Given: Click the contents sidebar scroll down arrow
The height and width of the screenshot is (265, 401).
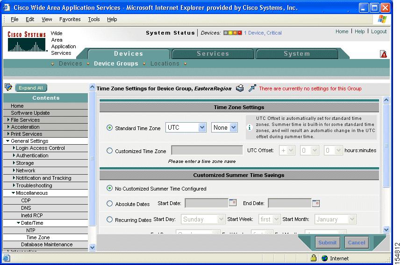Looking at the screenshot, I should tap(92, 247).
